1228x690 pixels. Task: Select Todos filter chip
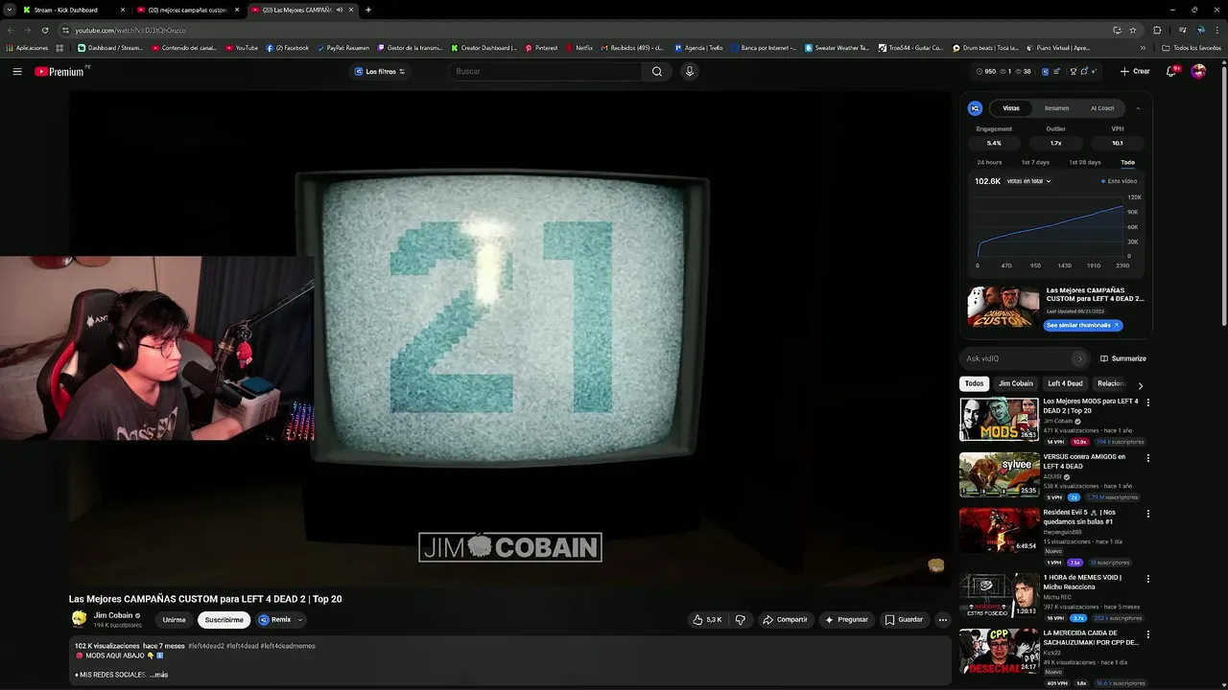(x=974, y=384)
